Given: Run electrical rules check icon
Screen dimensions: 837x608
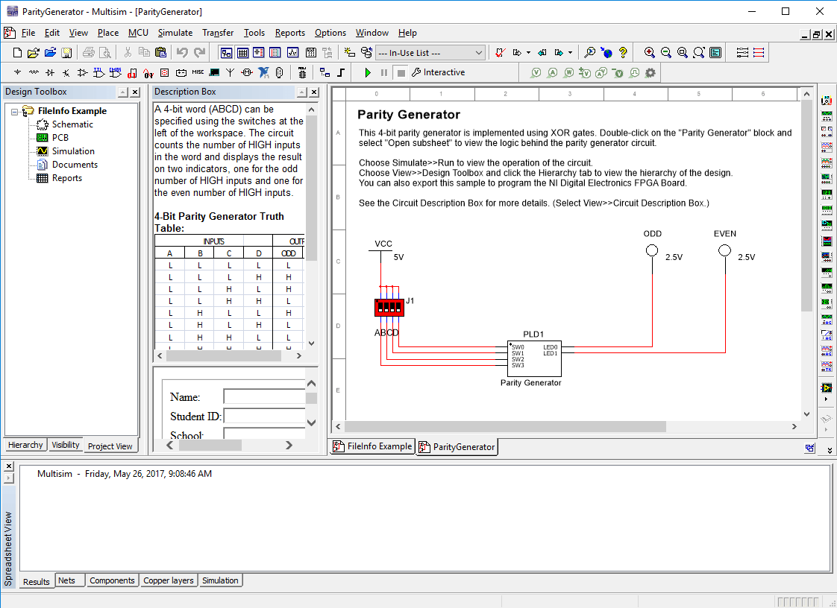Looking at the screenshot, I should 500,52.
